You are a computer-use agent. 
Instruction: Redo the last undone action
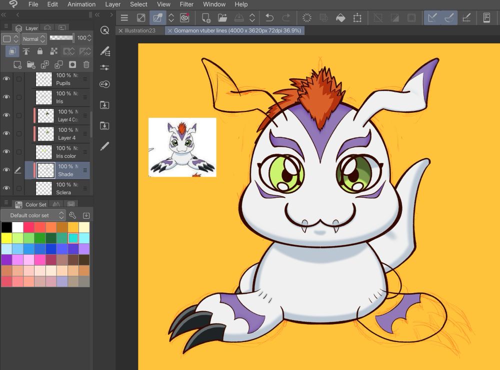coord(286,18)
